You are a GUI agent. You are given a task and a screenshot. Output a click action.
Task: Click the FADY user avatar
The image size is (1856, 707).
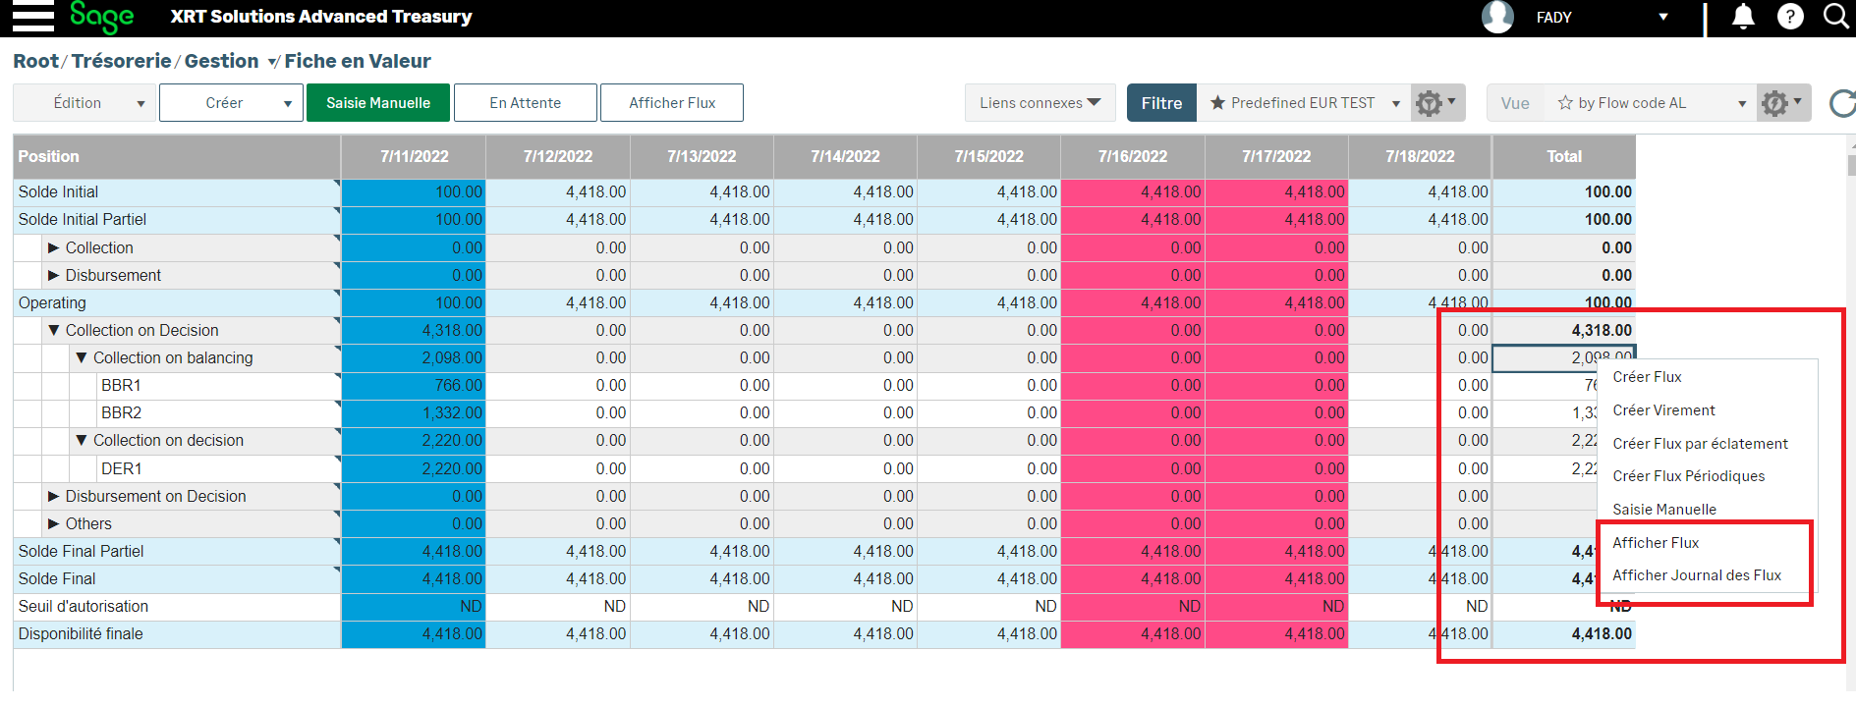pos(1497,17)
